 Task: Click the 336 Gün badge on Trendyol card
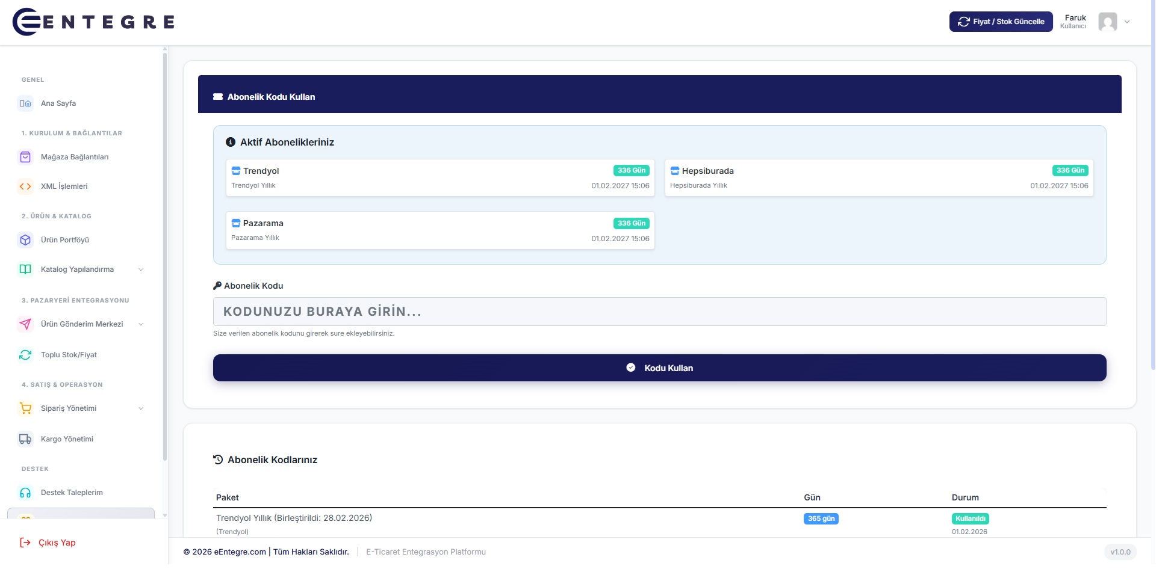tap(631, 171)
